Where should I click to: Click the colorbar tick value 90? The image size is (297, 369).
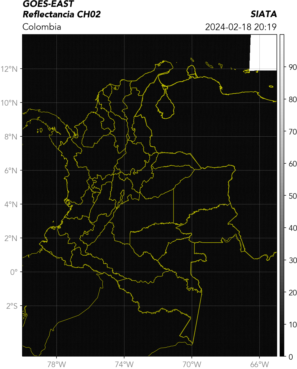pos(293,67)
